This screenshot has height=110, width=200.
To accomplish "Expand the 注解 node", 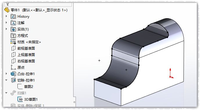I will pyautogui.click(x=6, y=23).
